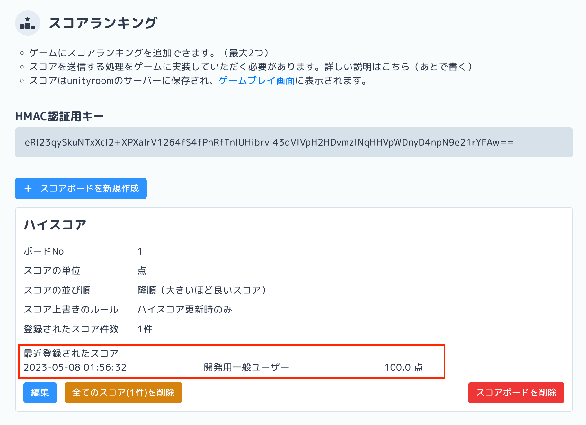This screenshot has height=425, width=586.
Task: Click 降順（大きいほど良いスコア）sort order text
Action: (201, 290)
